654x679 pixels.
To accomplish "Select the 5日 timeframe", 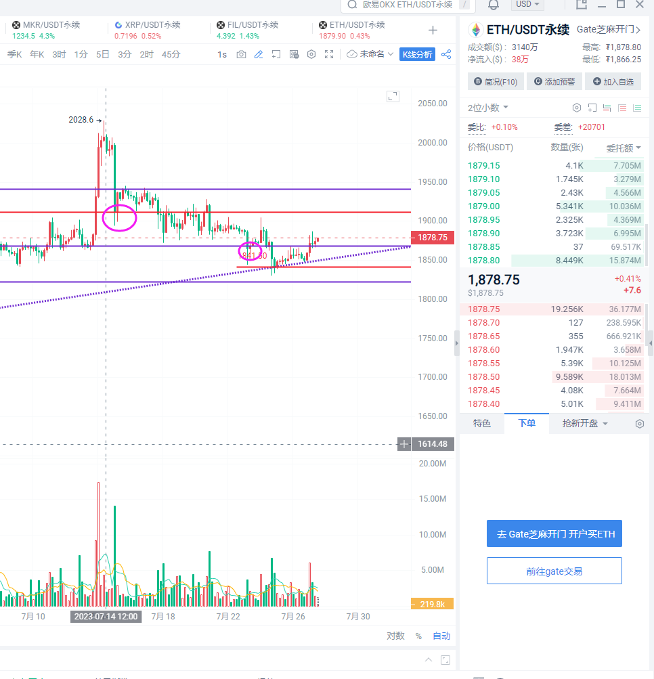I will 103,55.
